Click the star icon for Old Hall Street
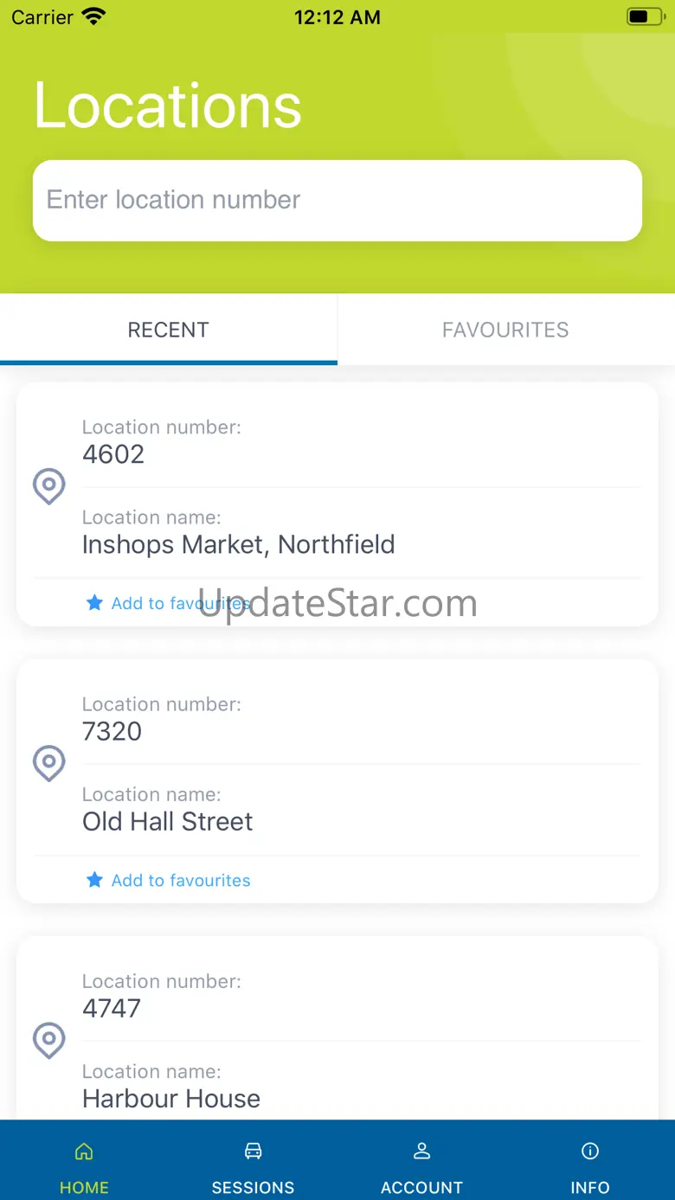Viewport: 675px width, 1200px height. click(x=94, y=881)
